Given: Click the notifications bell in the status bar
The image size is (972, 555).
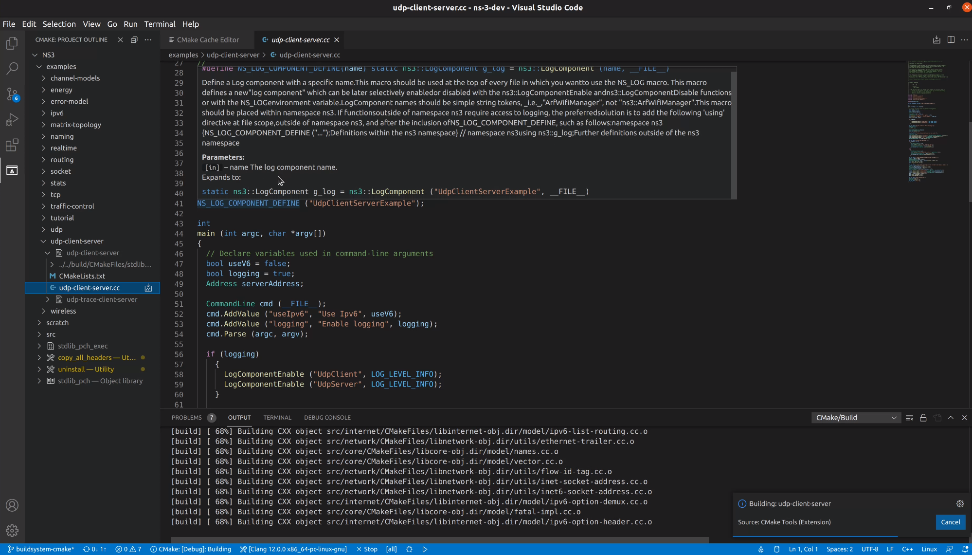Looking at the screenshot, I should tap(965, 549).
